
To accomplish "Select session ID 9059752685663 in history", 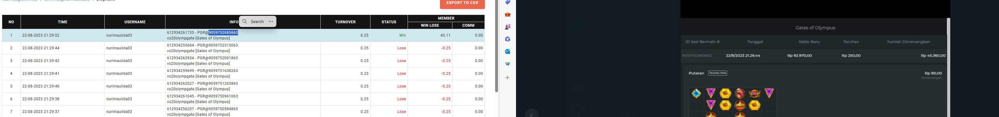I will pyautogui.click(x=696, y=56).
